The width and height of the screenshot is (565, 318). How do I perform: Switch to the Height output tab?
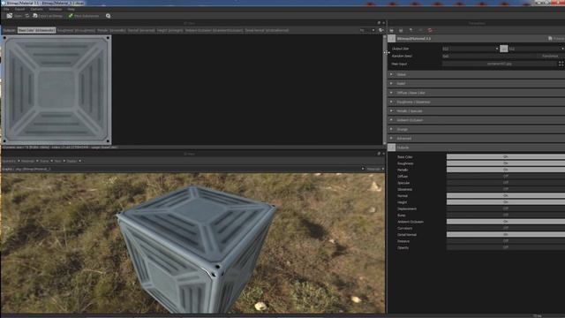pyautogui.click(x=169, y=30)
